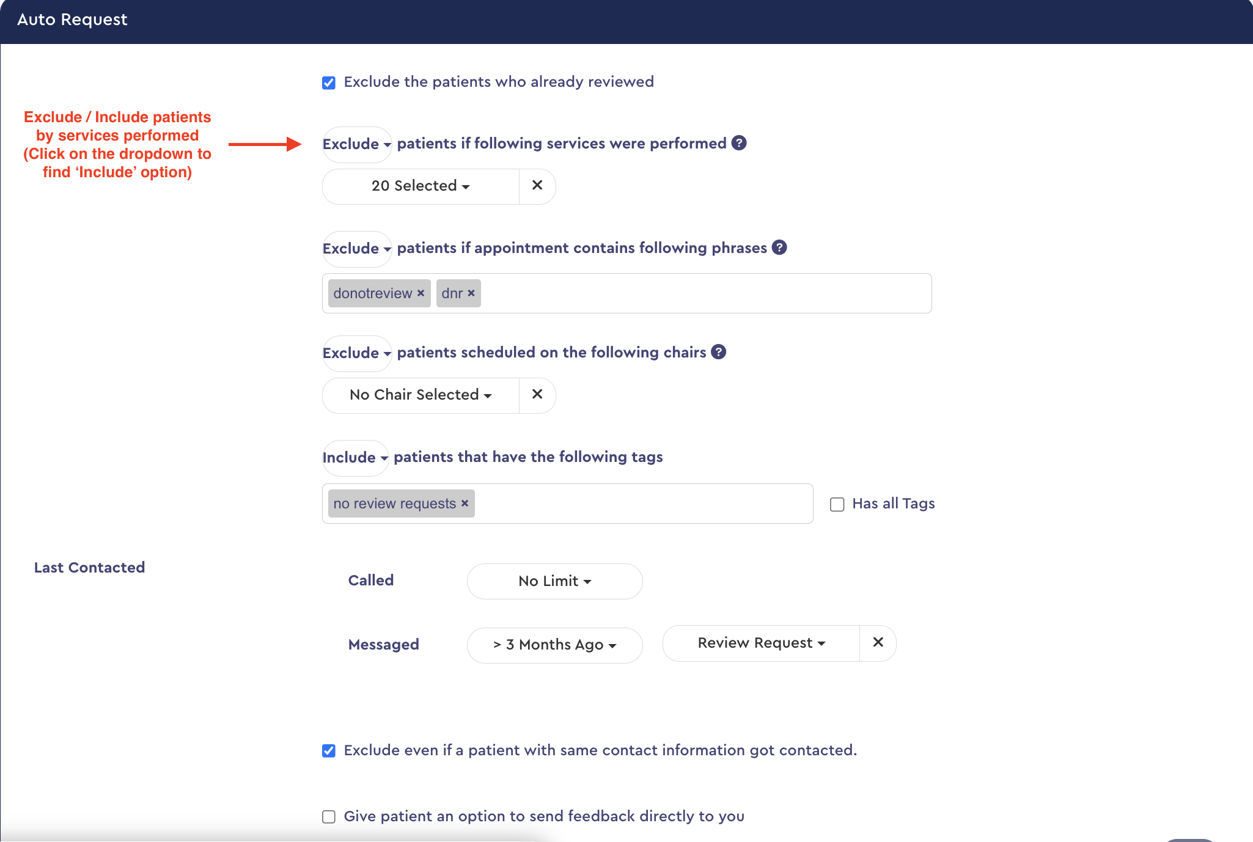Expand the Called No Limit dropdown
Screen dimensions: 1253x842
[x=554, y=581]
